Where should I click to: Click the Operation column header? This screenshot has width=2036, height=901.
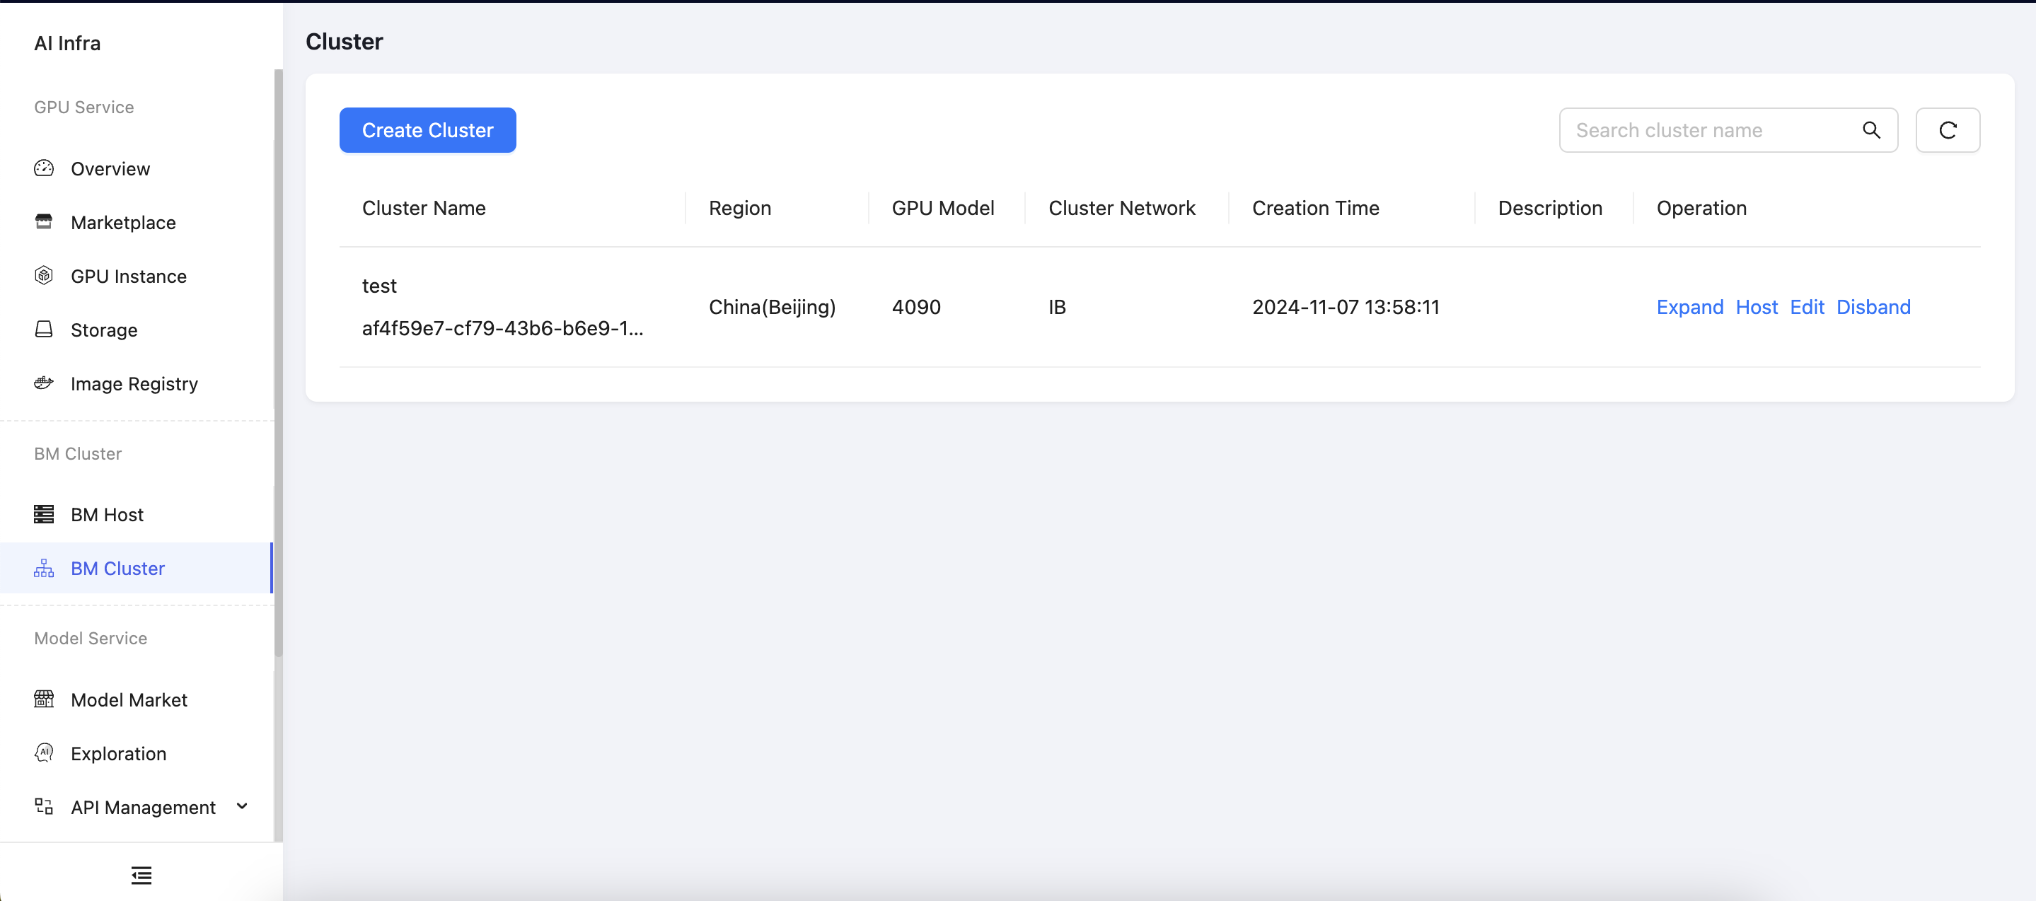[1701, 208]
